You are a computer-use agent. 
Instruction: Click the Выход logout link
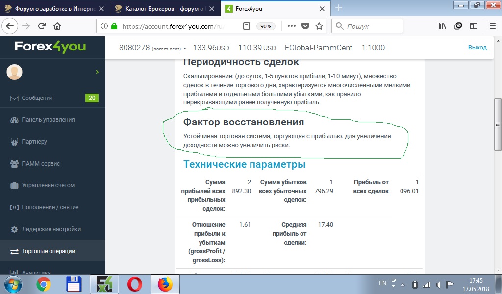[477, 48]
